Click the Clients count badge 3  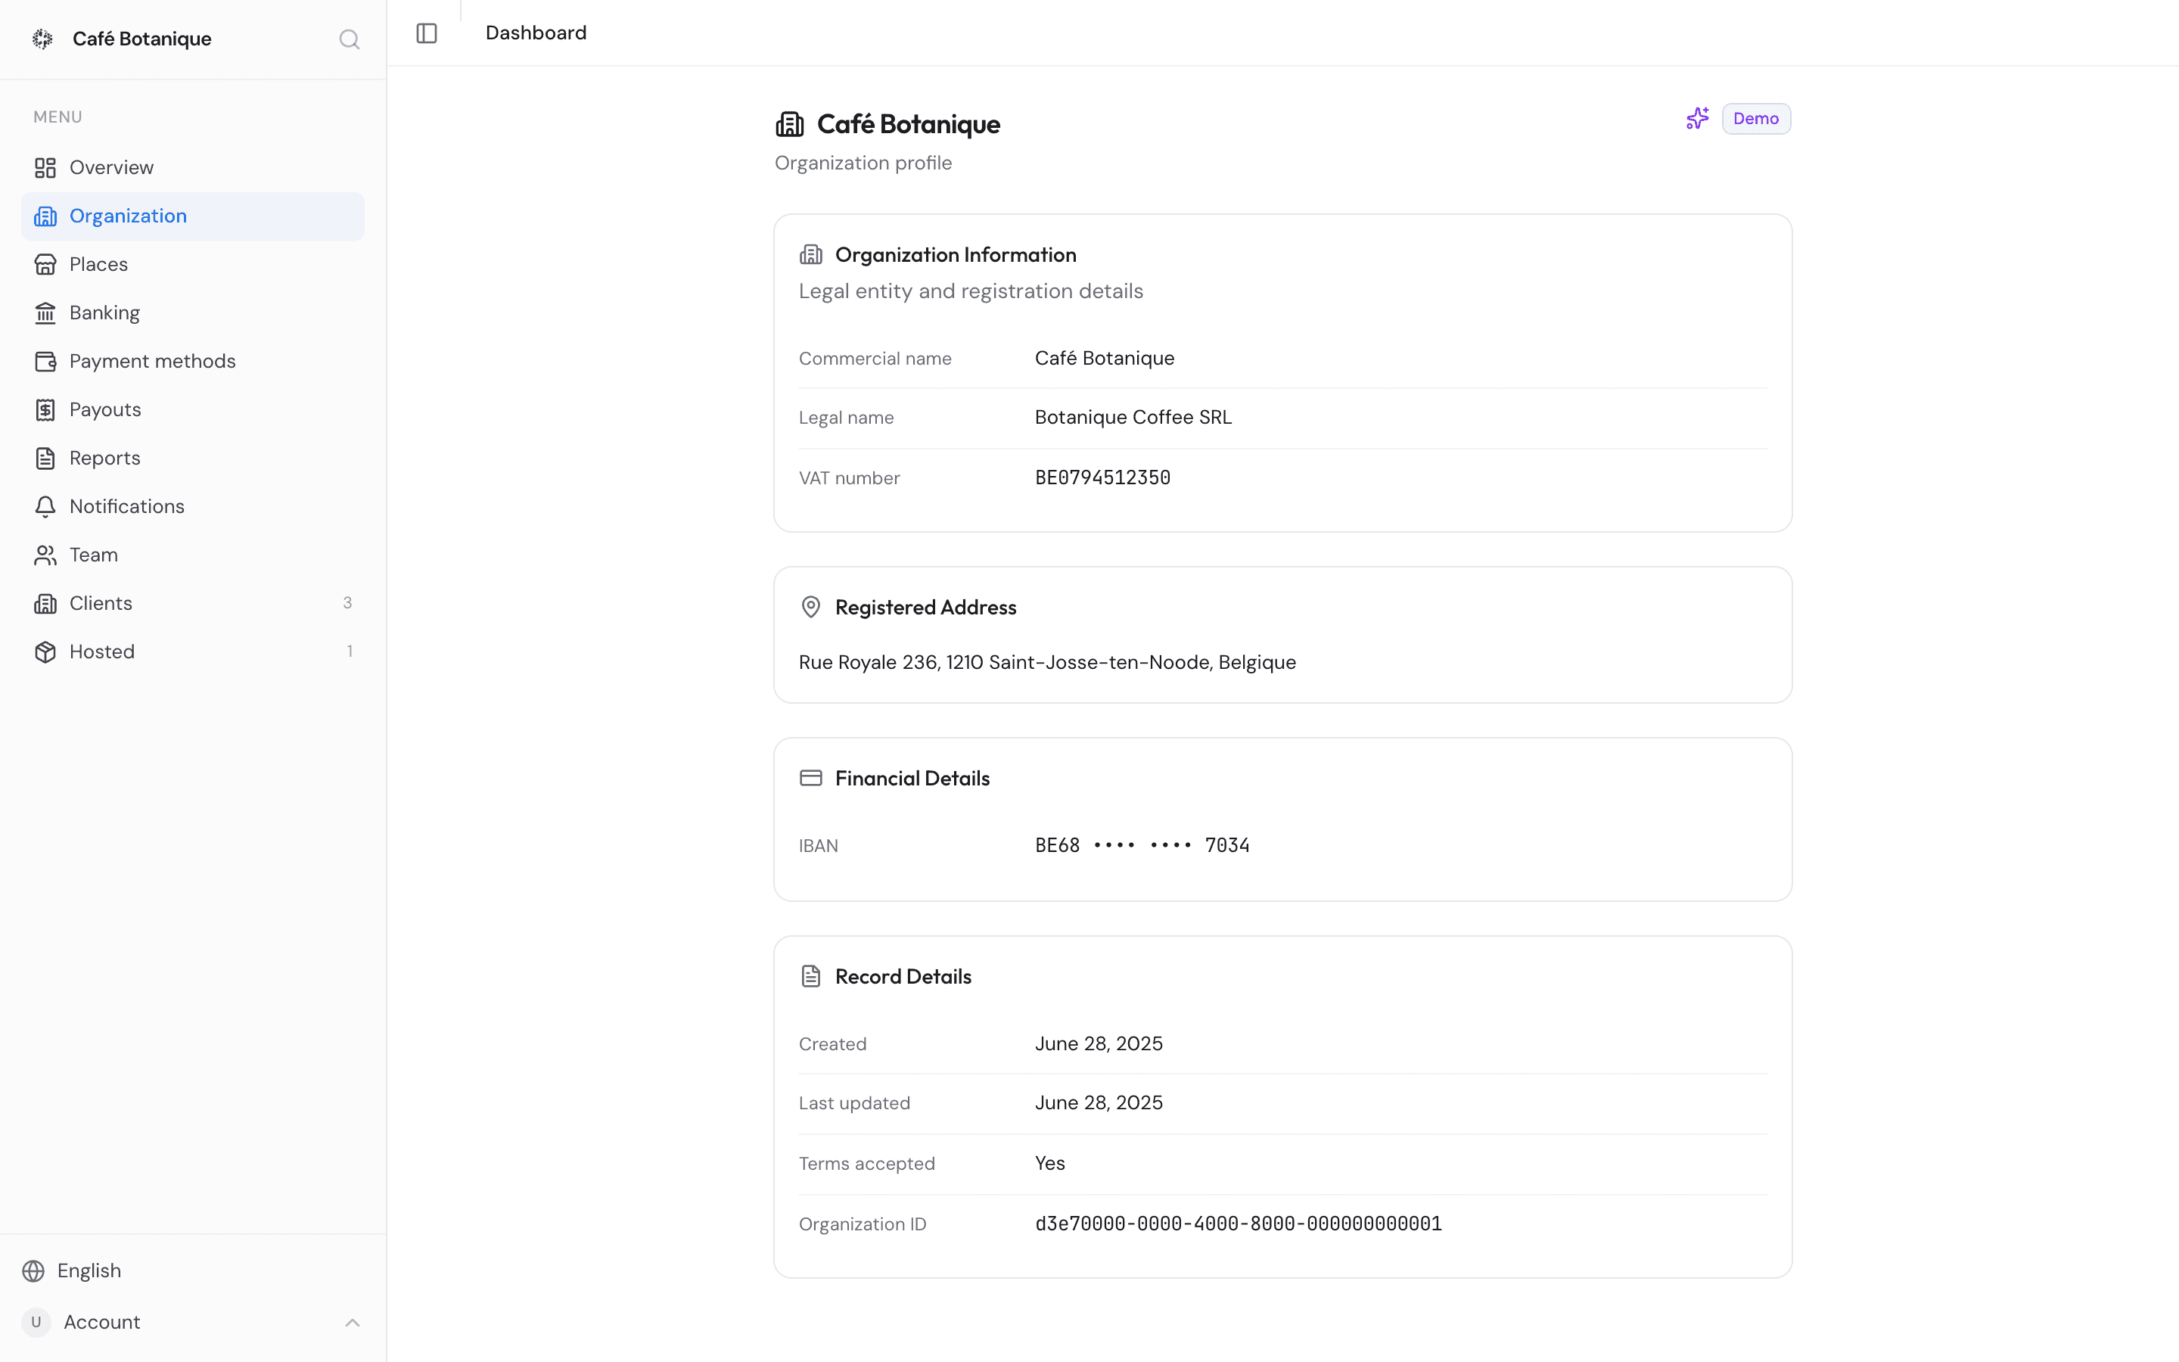tap(347, 604)
